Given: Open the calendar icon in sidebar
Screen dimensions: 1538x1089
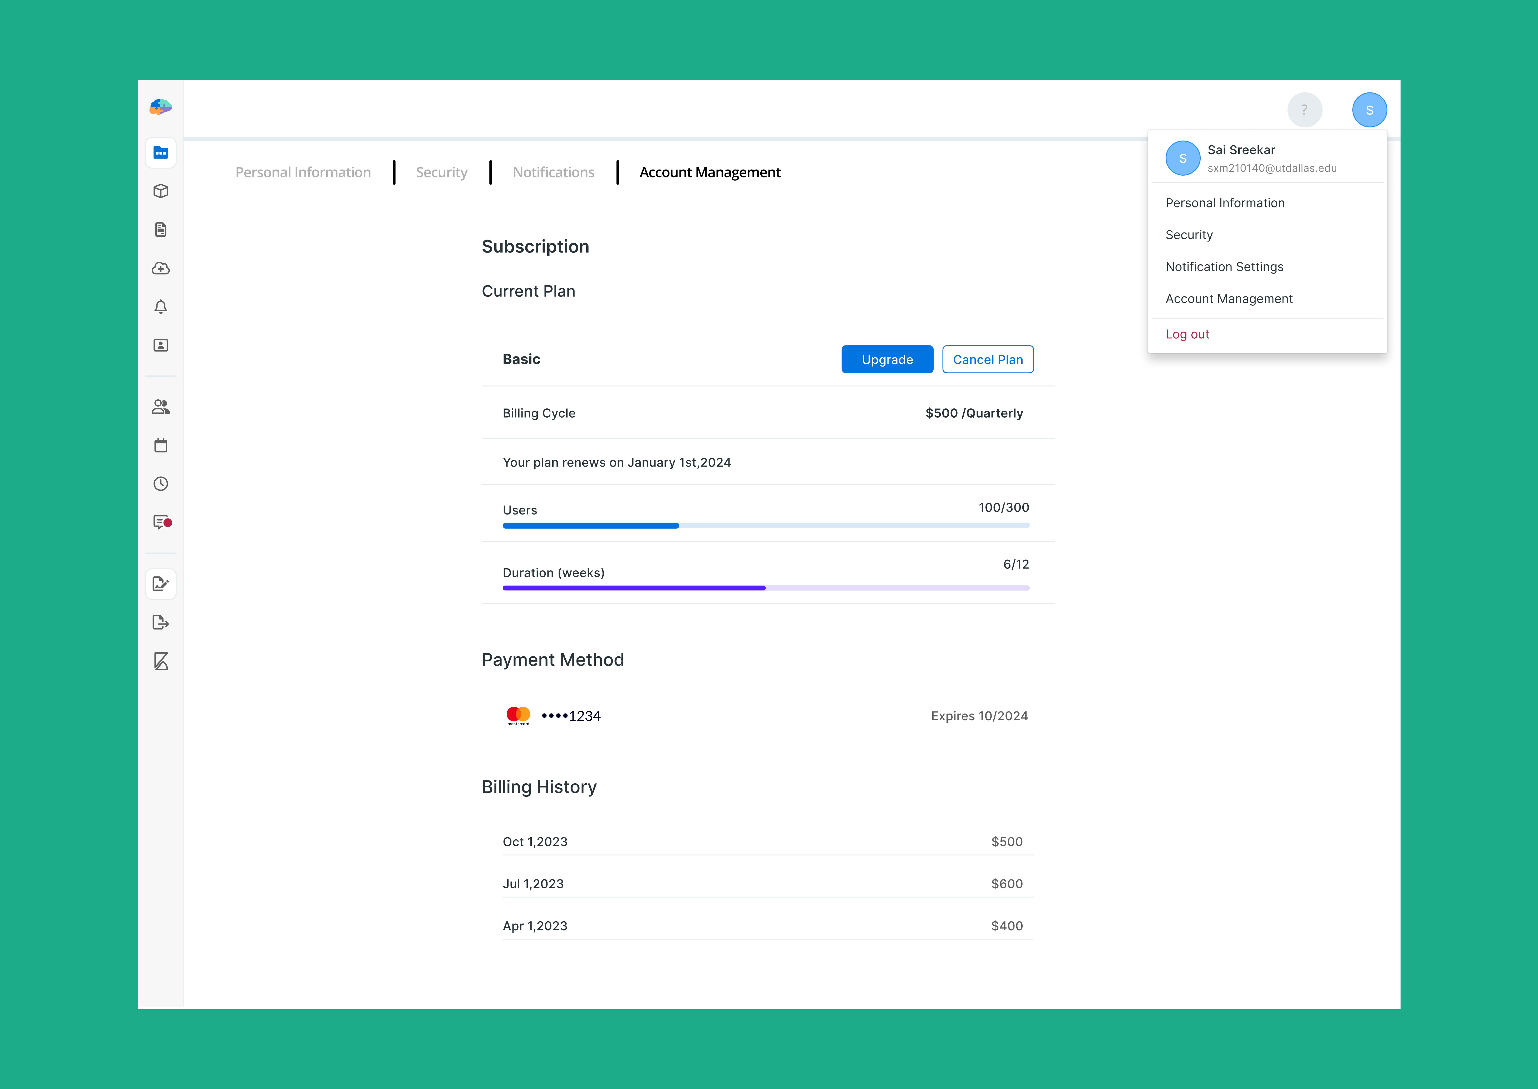Looking at the screenshot, I should (x=160, y=445).
